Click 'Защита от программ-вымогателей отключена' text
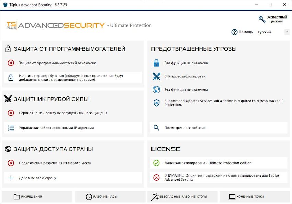The width and height of the screenshot is (292, 204). point(58,63)
